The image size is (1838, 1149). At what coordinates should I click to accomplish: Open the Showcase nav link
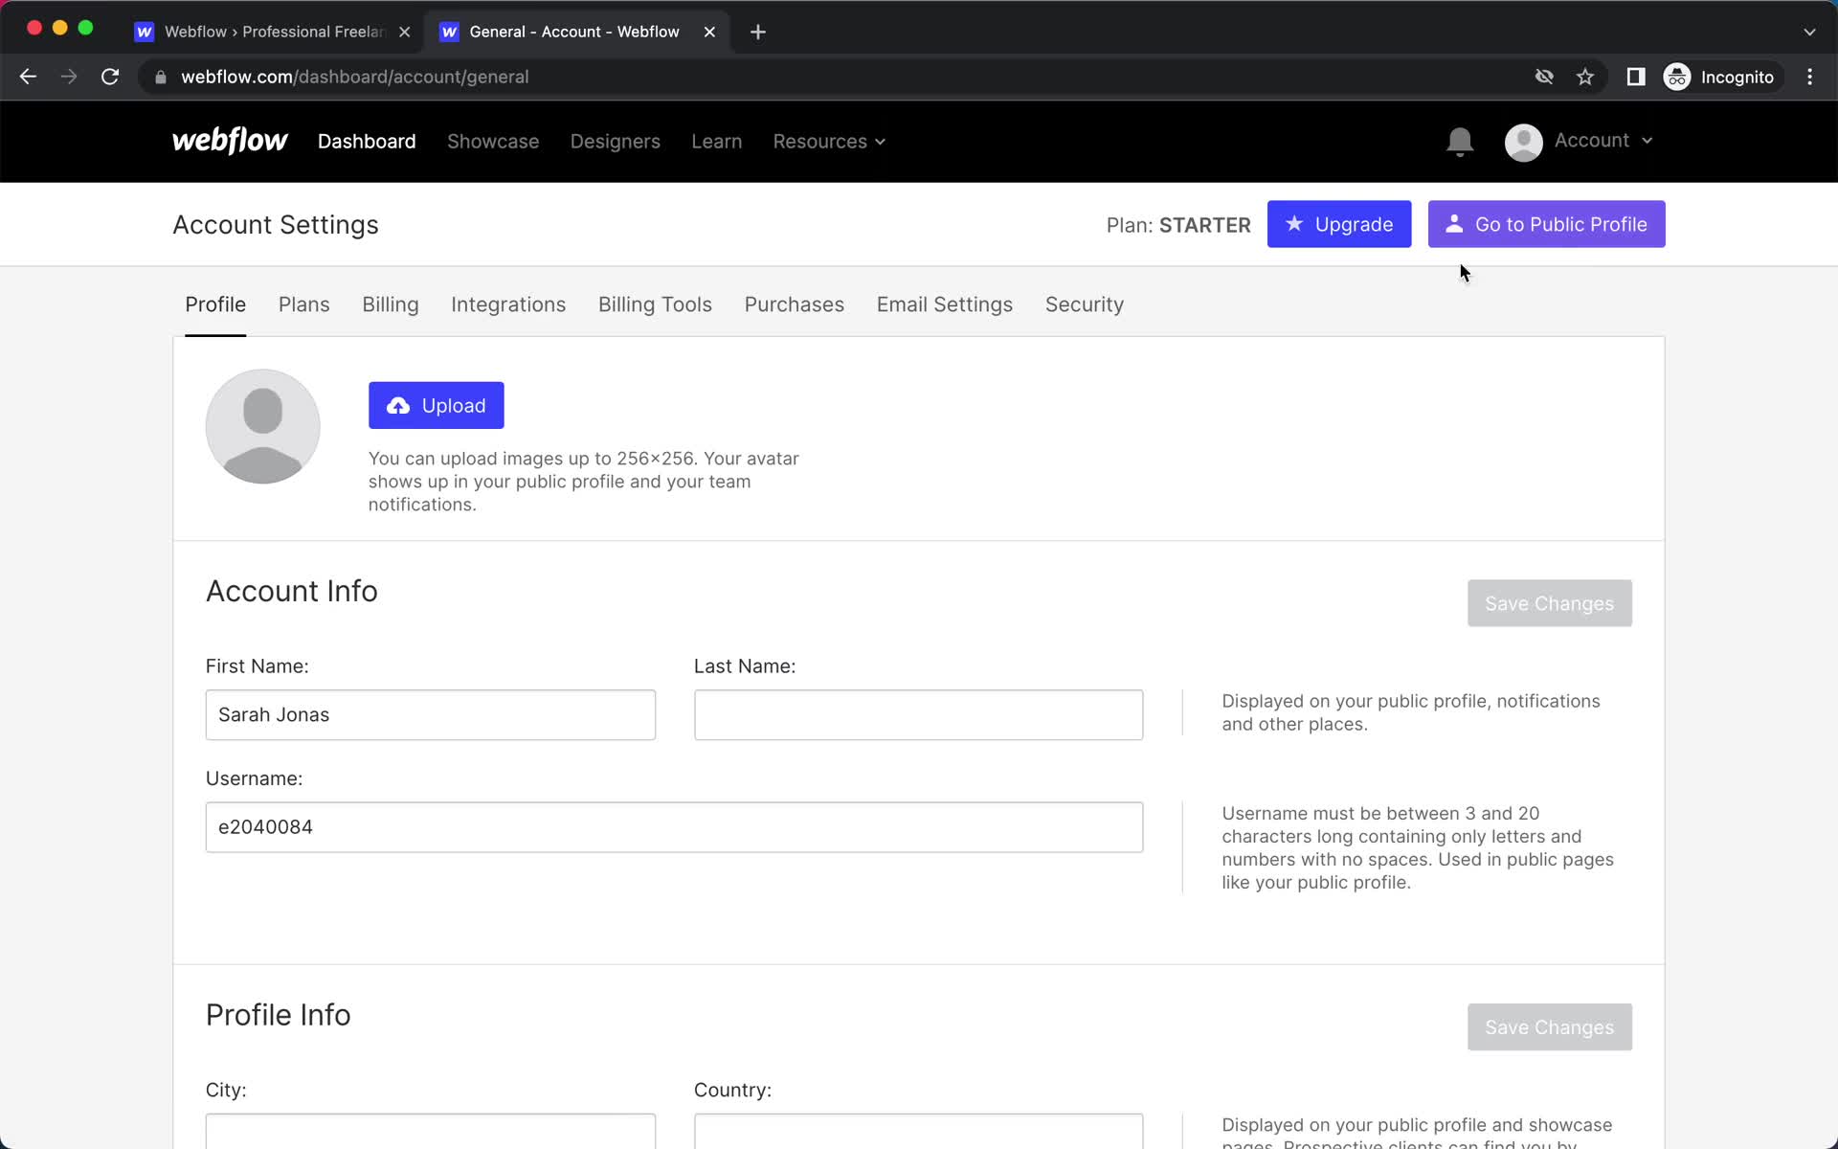click(493, 142)
